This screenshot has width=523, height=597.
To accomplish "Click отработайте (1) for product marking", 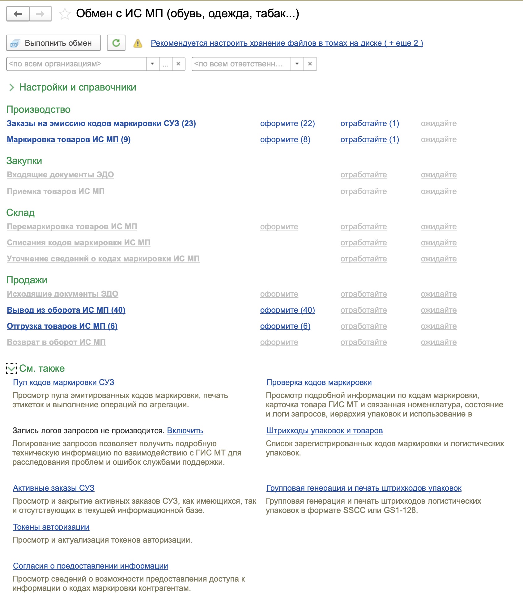I will 370,140.
